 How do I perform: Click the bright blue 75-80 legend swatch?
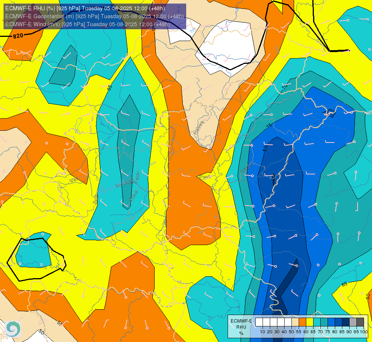click(x=331, y=322)
